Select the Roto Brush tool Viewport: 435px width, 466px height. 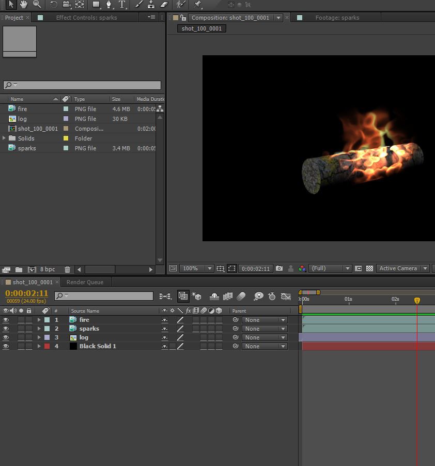tap(181, 5)
